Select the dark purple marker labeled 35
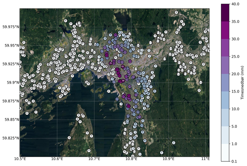This screenshot has height=166, width=247. tap(111, 63)
